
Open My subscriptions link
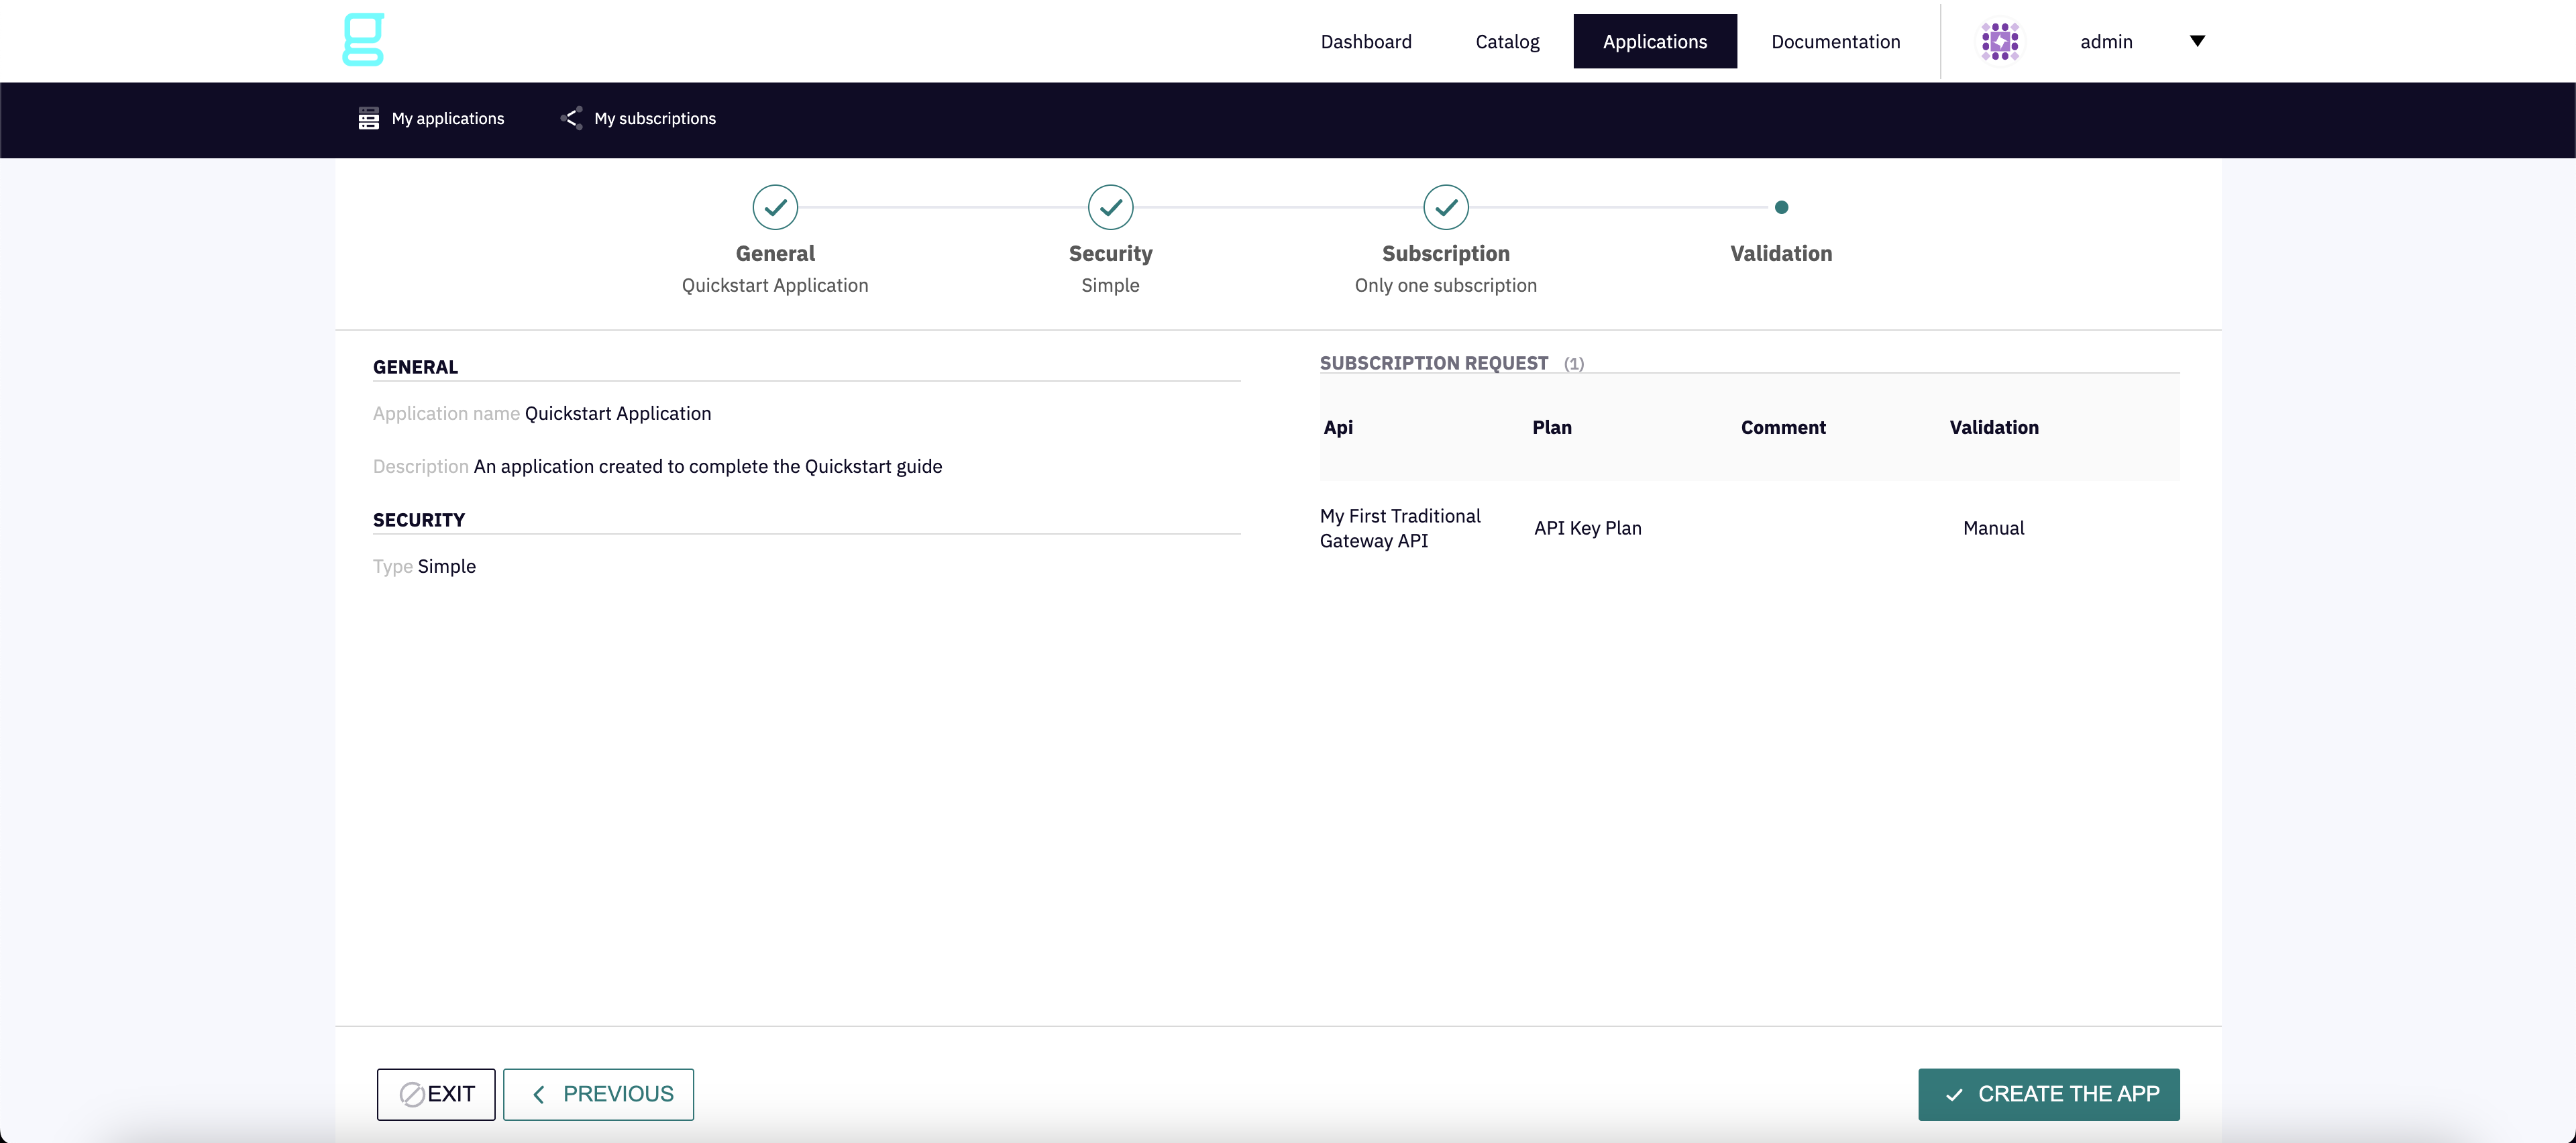[x=654, y=118]
